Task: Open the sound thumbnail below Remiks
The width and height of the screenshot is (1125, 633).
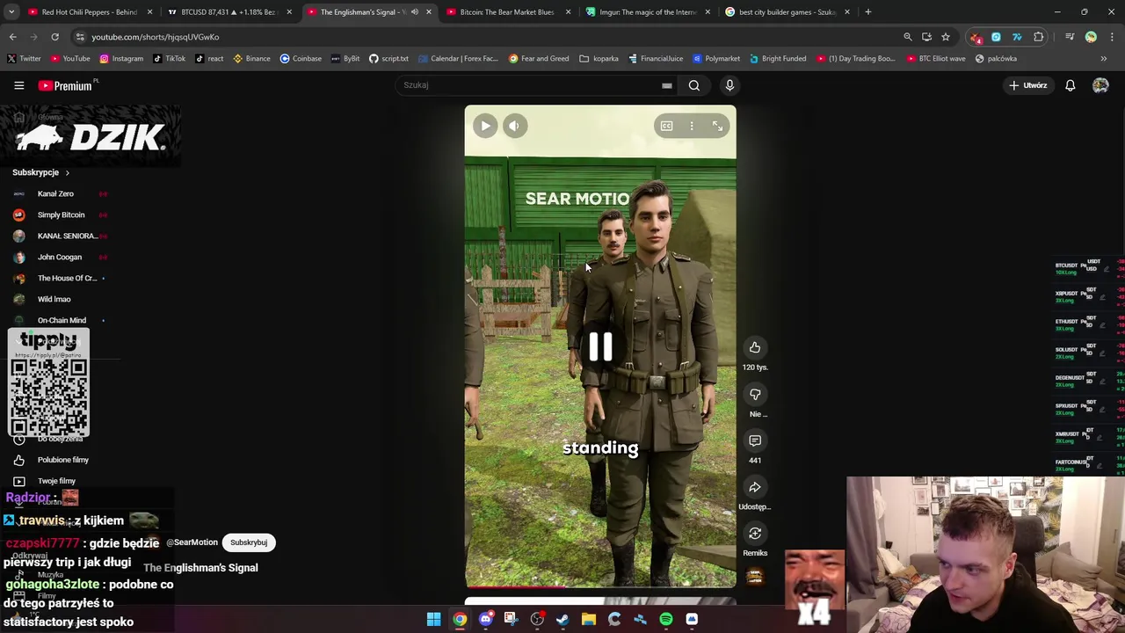Action: click(754, 576)
